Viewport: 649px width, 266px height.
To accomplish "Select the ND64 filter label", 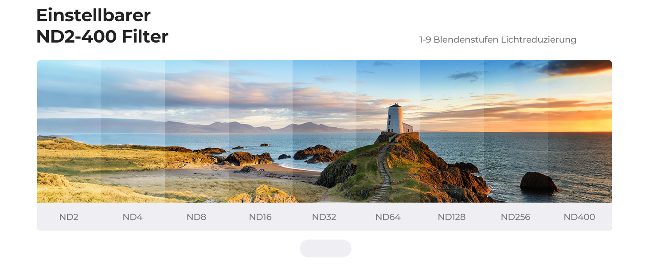I will (x=388, y=217).
